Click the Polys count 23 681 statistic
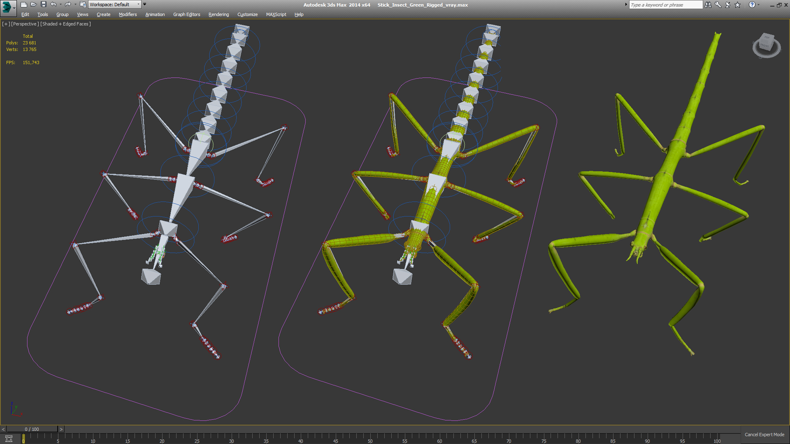 click(x=29, y=43)
